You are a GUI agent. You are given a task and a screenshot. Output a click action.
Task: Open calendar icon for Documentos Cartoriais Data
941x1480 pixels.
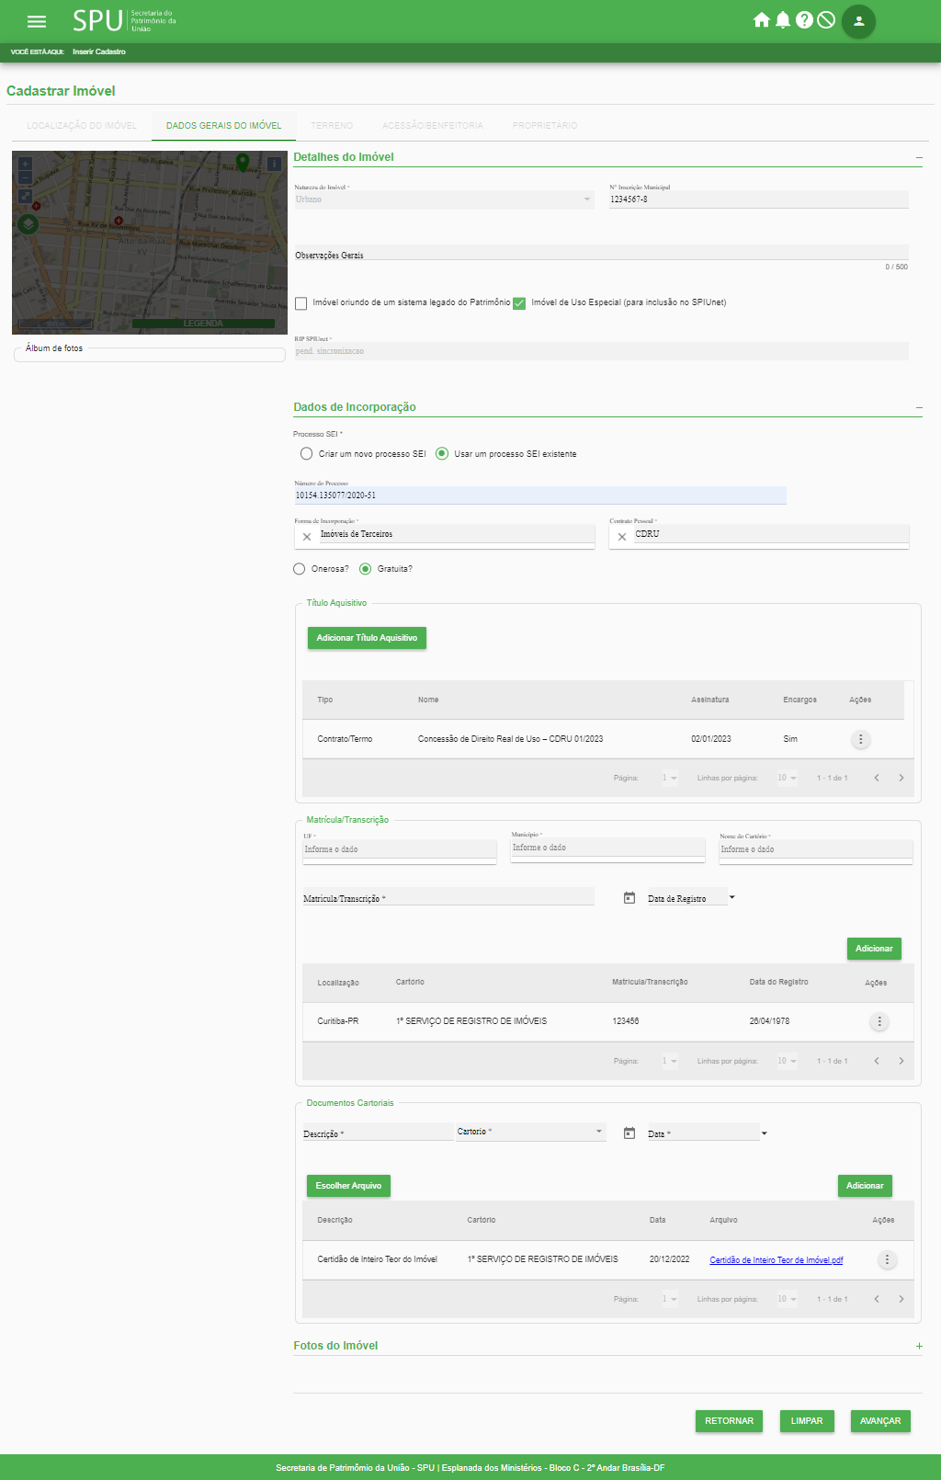tap(629, 1133)
